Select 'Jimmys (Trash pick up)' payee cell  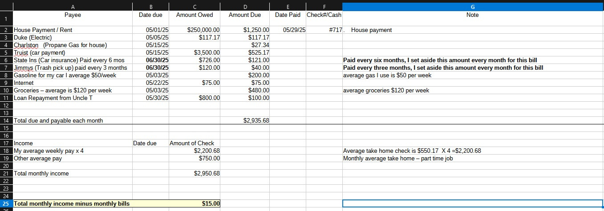coord(73,68)
